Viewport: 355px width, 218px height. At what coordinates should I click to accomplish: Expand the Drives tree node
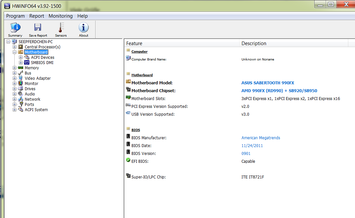pos(14,89)
